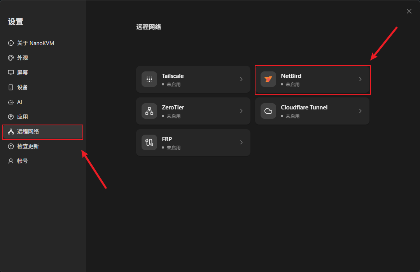Switch to the 外观 settings section

(43, 58)
